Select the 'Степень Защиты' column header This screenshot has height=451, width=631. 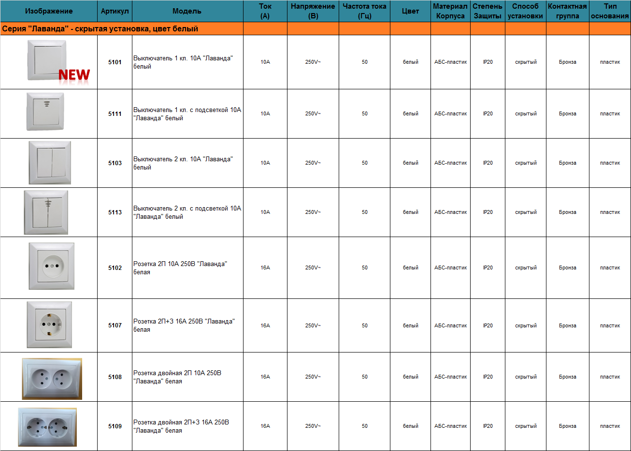coord(488,11)
